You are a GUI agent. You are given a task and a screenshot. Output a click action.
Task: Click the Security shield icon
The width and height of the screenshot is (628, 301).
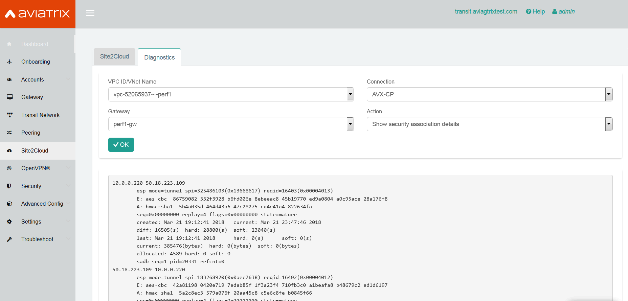click(x=9, y=186)
